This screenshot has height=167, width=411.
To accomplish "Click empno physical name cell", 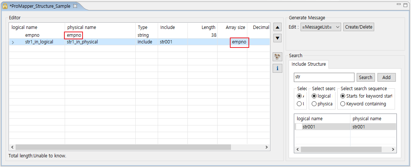I will click(x=74, y=35).
